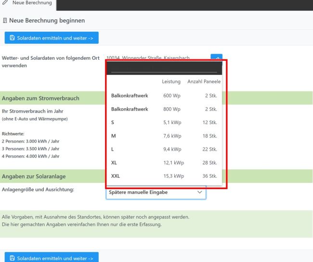Click bottom Solardaten ermitteln und weiter button
The image size is (313, 262).
(x=52, y=258)
